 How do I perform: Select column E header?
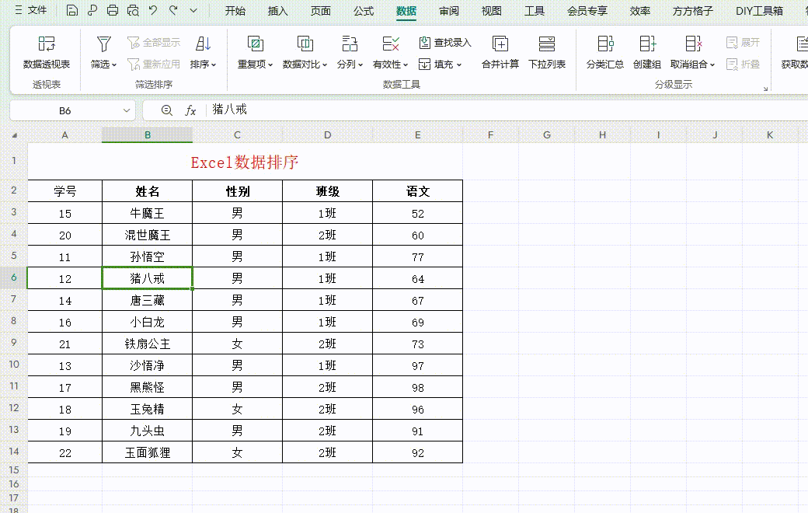point(417,135)
